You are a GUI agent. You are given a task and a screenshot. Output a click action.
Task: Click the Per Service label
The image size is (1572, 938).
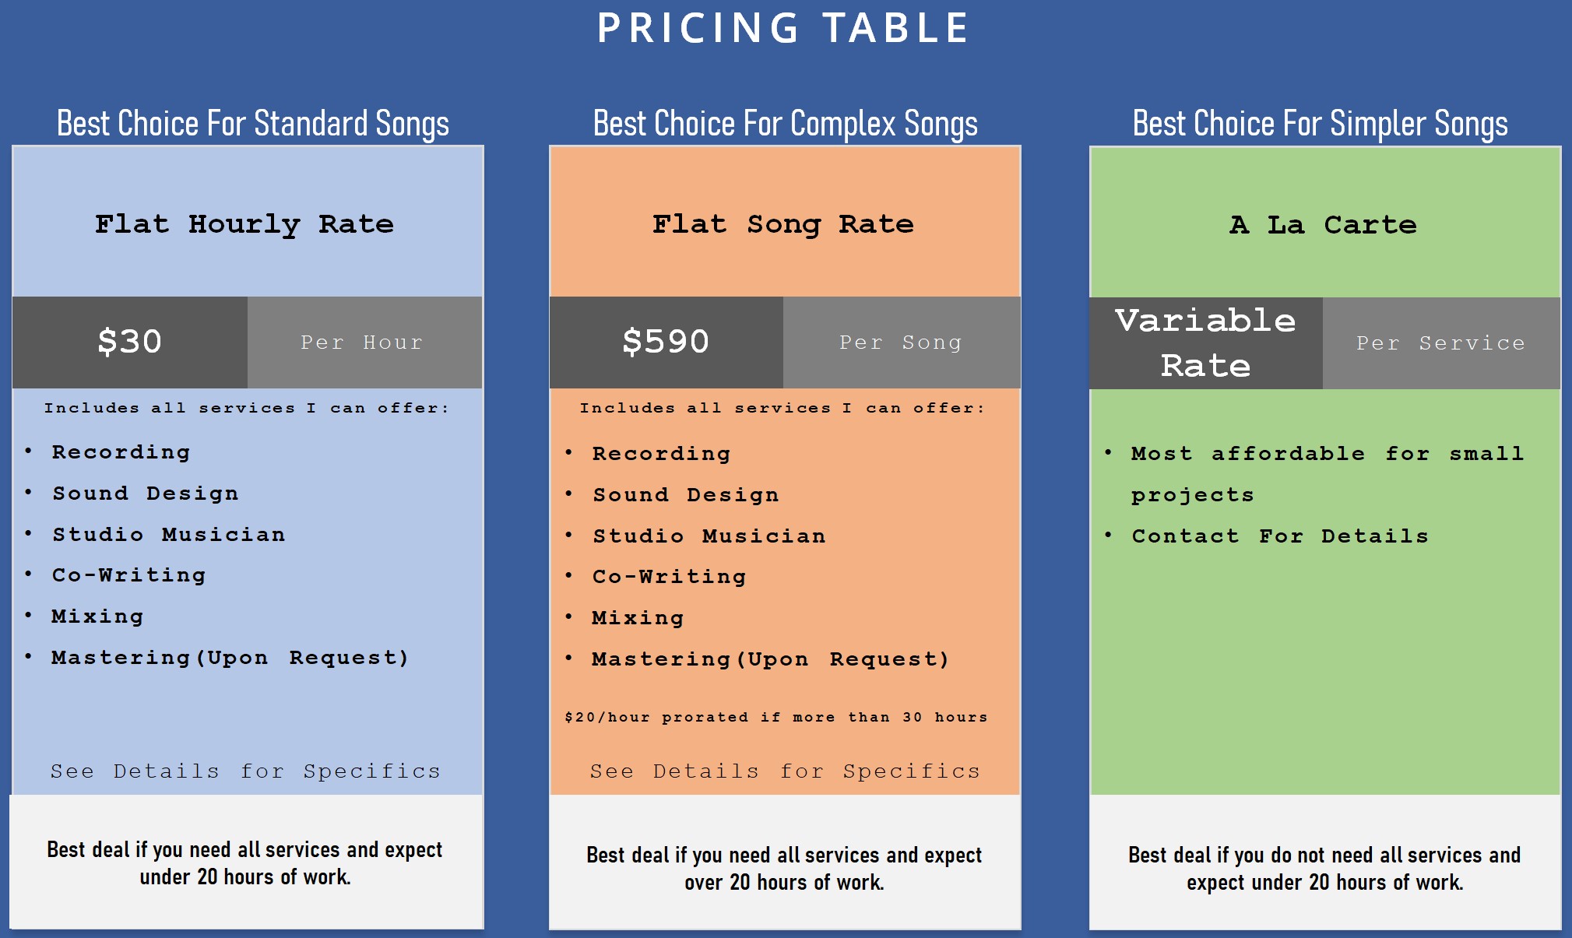click(1440, 343)
